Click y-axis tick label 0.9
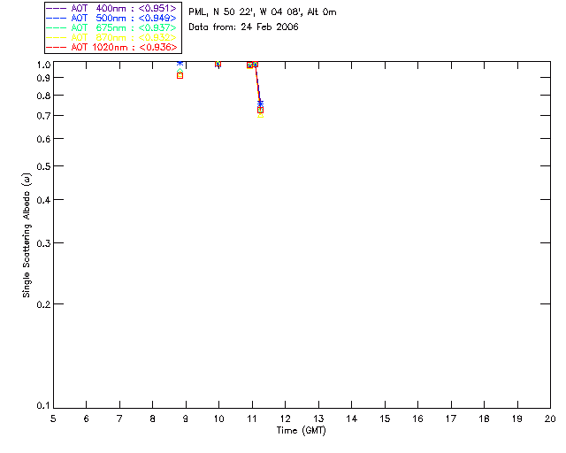This screenshot has width=566, height=453. (43, 78)
